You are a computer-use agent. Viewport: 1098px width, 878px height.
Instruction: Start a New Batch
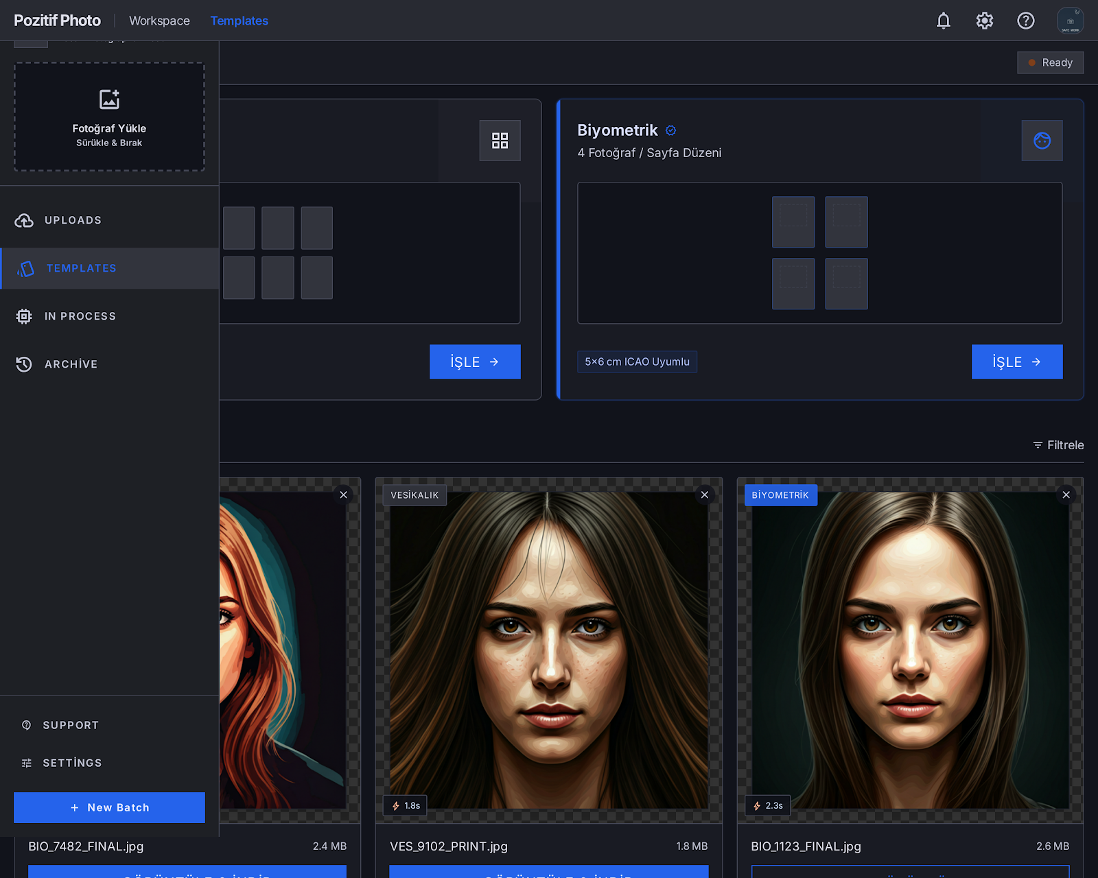[109, 808]
